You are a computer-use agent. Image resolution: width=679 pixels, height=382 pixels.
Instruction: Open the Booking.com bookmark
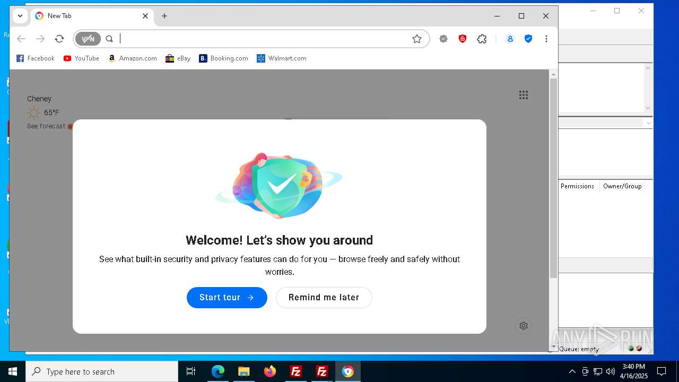pos(224,58)
